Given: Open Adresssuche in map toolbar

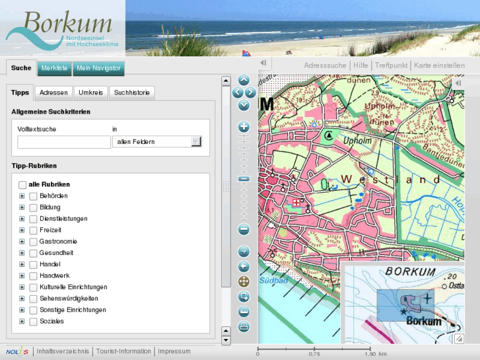Looking at the screenshot, I should pyautogui.click(x=325, y=65).
